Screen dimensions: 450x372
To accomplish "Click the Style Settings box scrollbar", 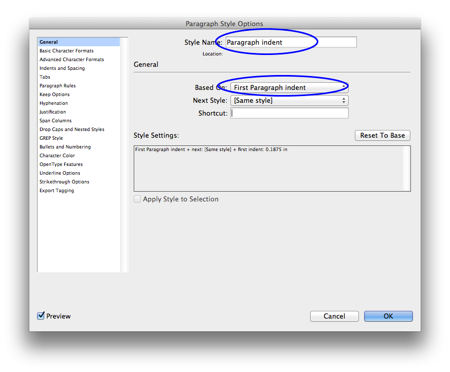I will 406,169.
